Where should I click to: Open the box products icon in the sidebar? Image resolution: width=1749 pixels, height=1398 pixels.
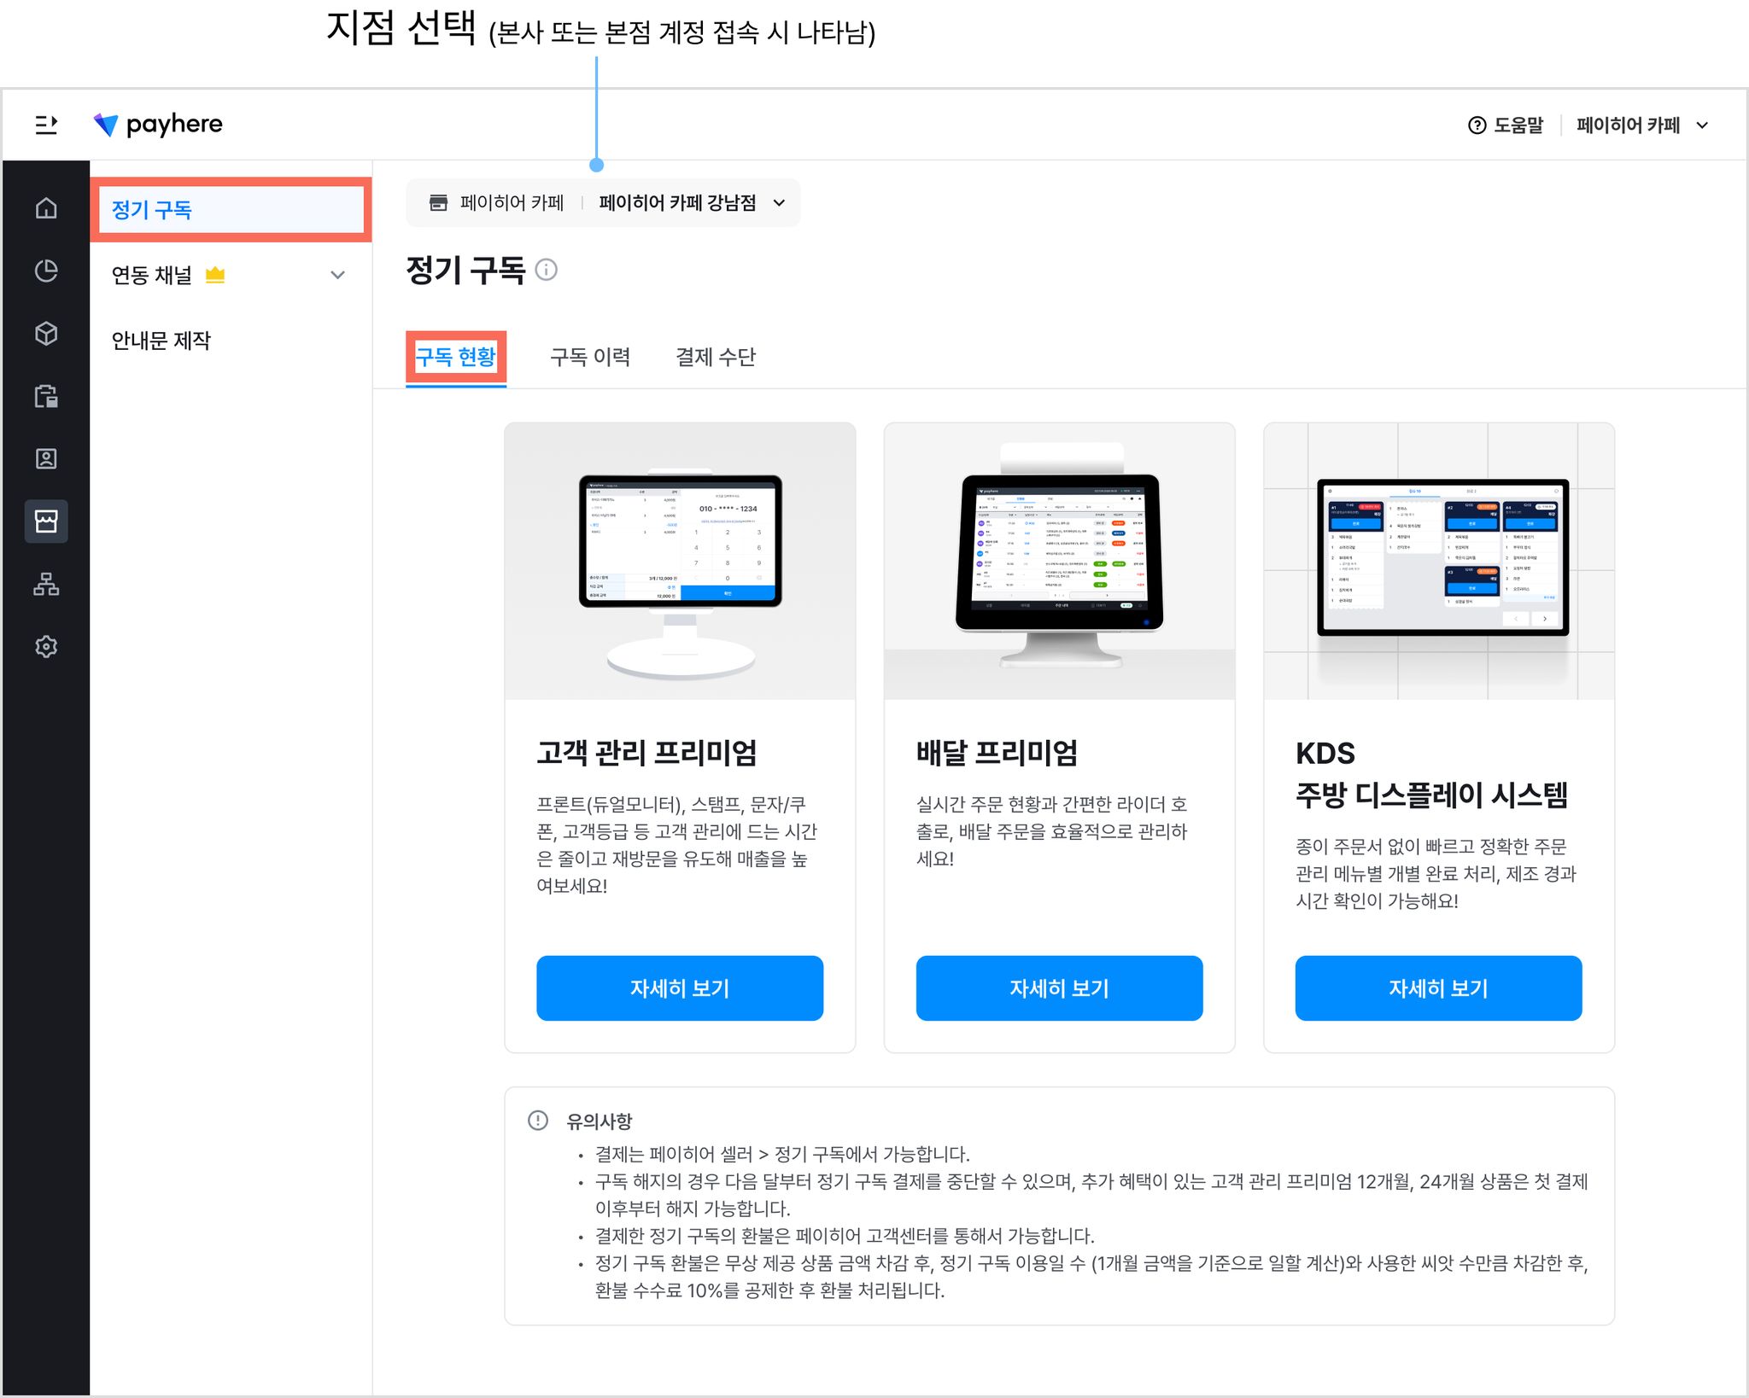pos(46,333)
